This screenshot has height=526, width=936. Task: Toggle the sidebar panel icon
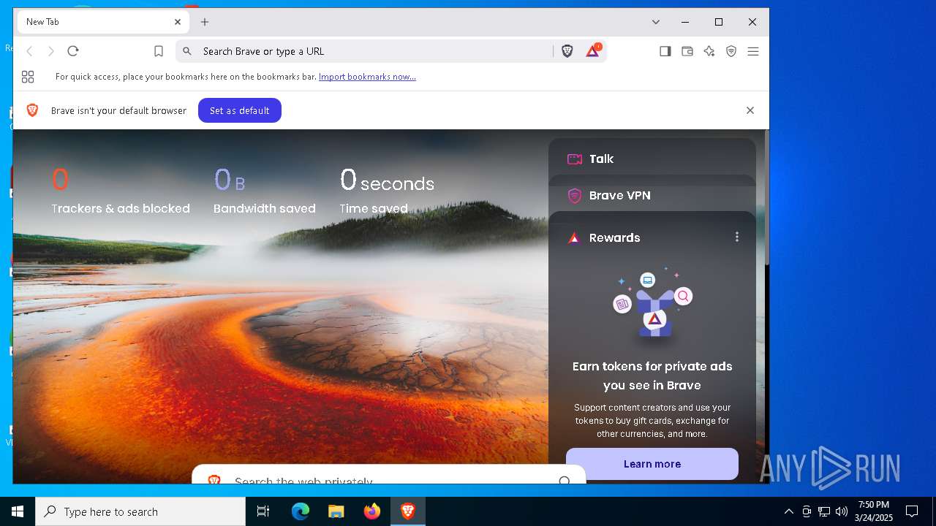tap(665, 51)
